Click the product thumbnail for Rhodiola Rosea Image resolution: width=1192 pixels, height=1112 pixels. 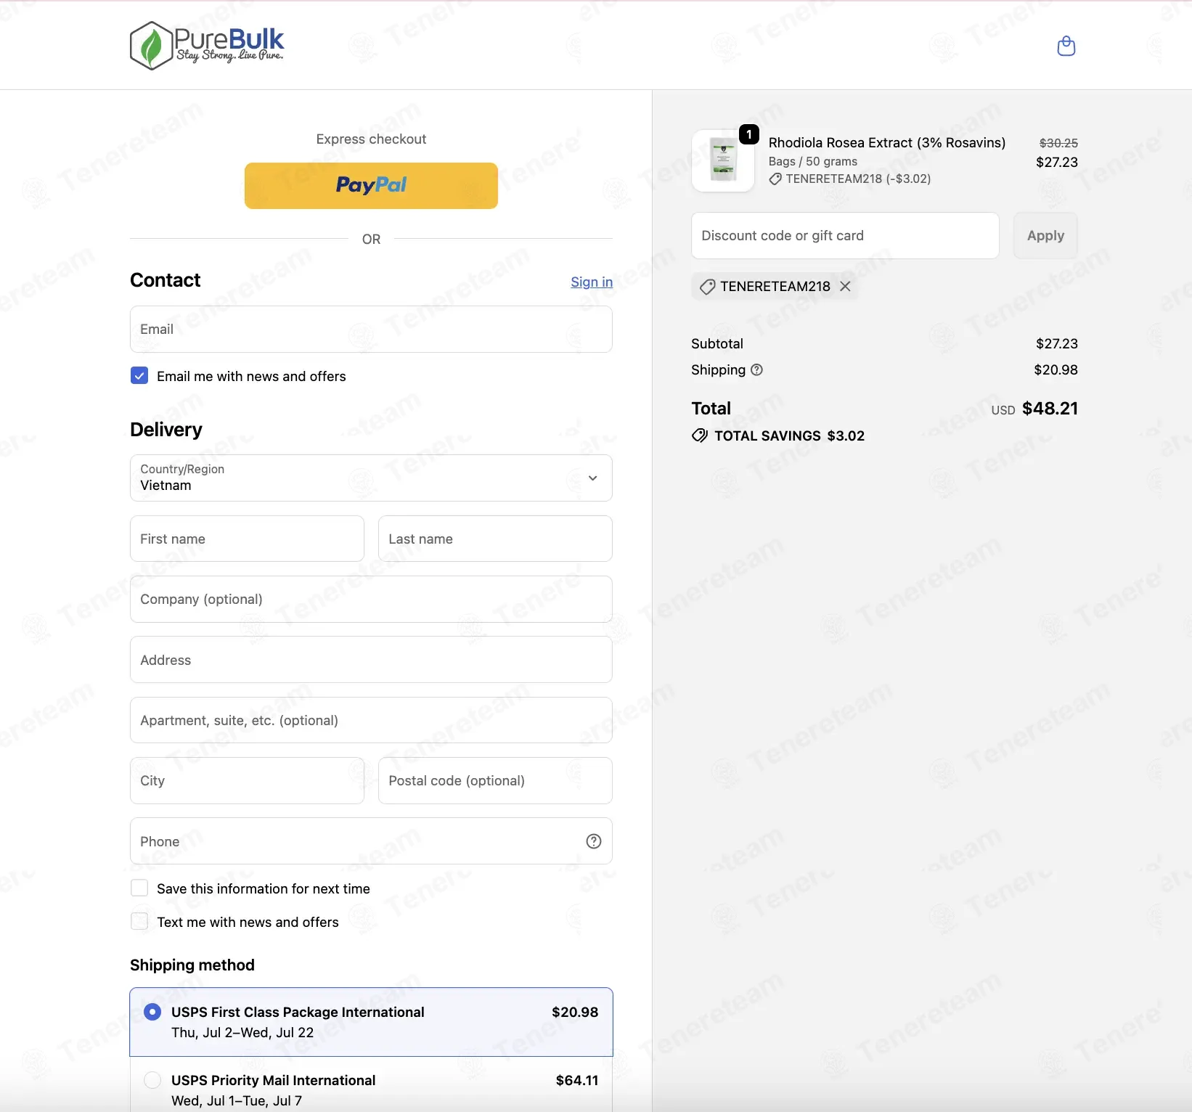point(723,161)
